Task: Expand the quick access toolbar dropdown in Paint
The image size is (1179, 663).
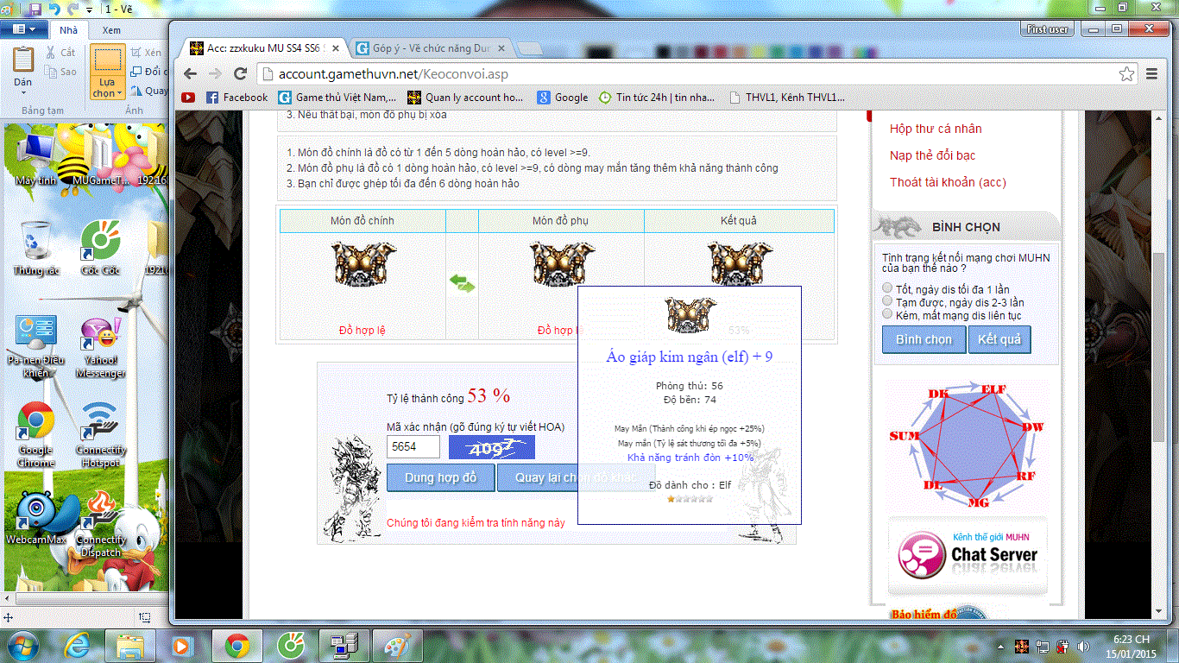Action: pyautogui.click(x=91, y=10)
